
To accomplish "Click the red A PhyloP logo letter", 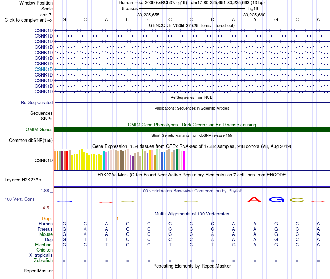I will [254, 200].
